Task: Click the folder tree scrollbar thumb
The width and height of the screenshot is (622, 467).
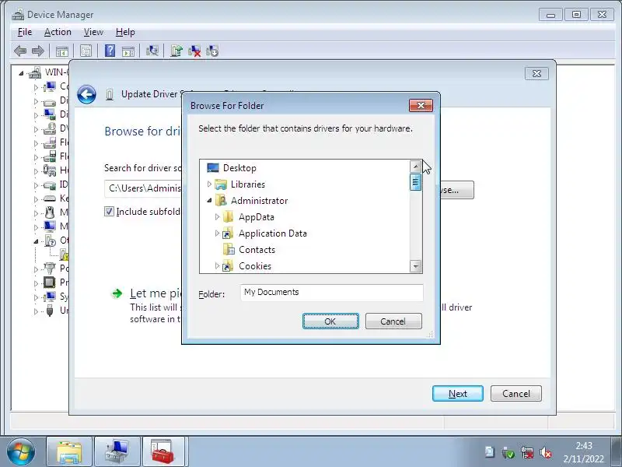Action: coord(415,182)
